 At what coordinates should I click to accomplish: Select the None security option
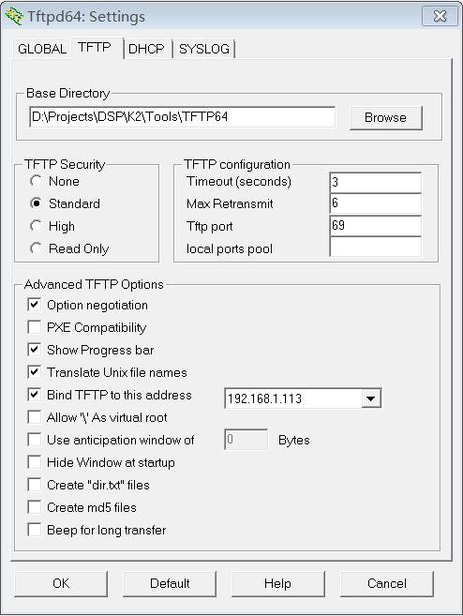click(37, 181)
